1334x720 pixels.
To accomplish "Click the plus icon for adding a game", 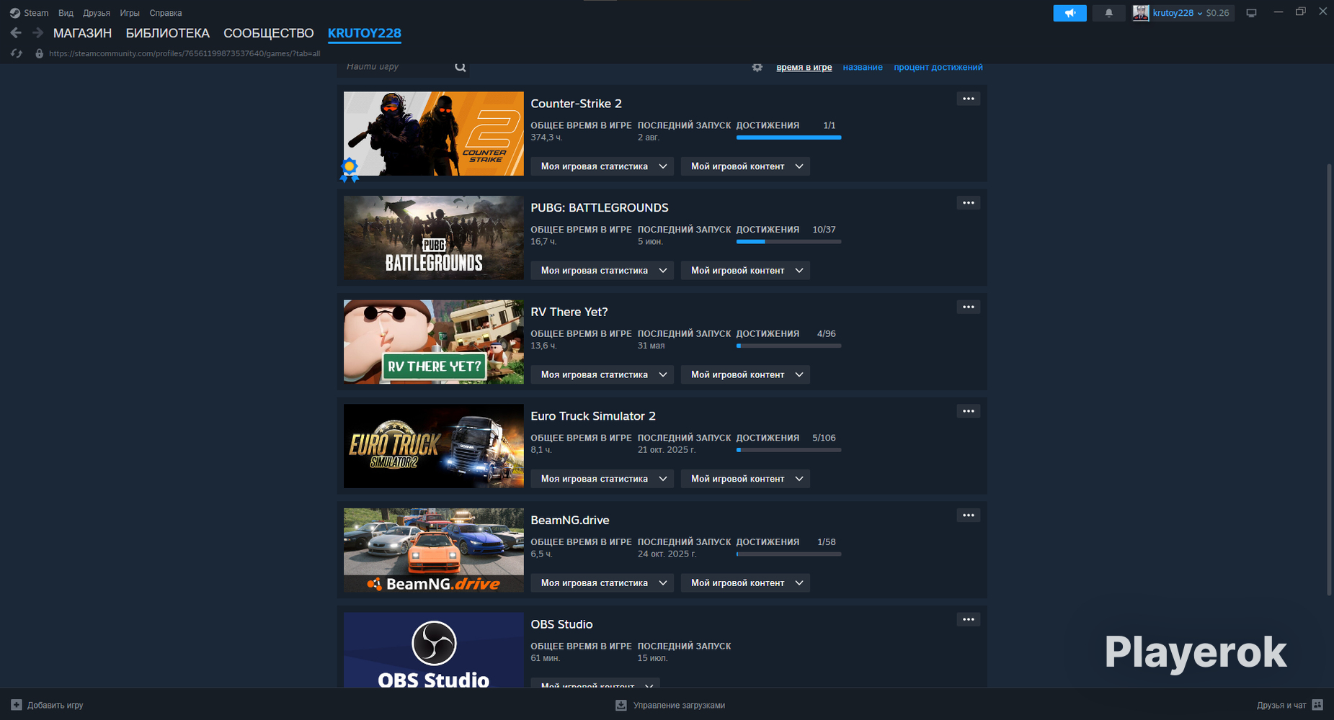I will (17, 705).
